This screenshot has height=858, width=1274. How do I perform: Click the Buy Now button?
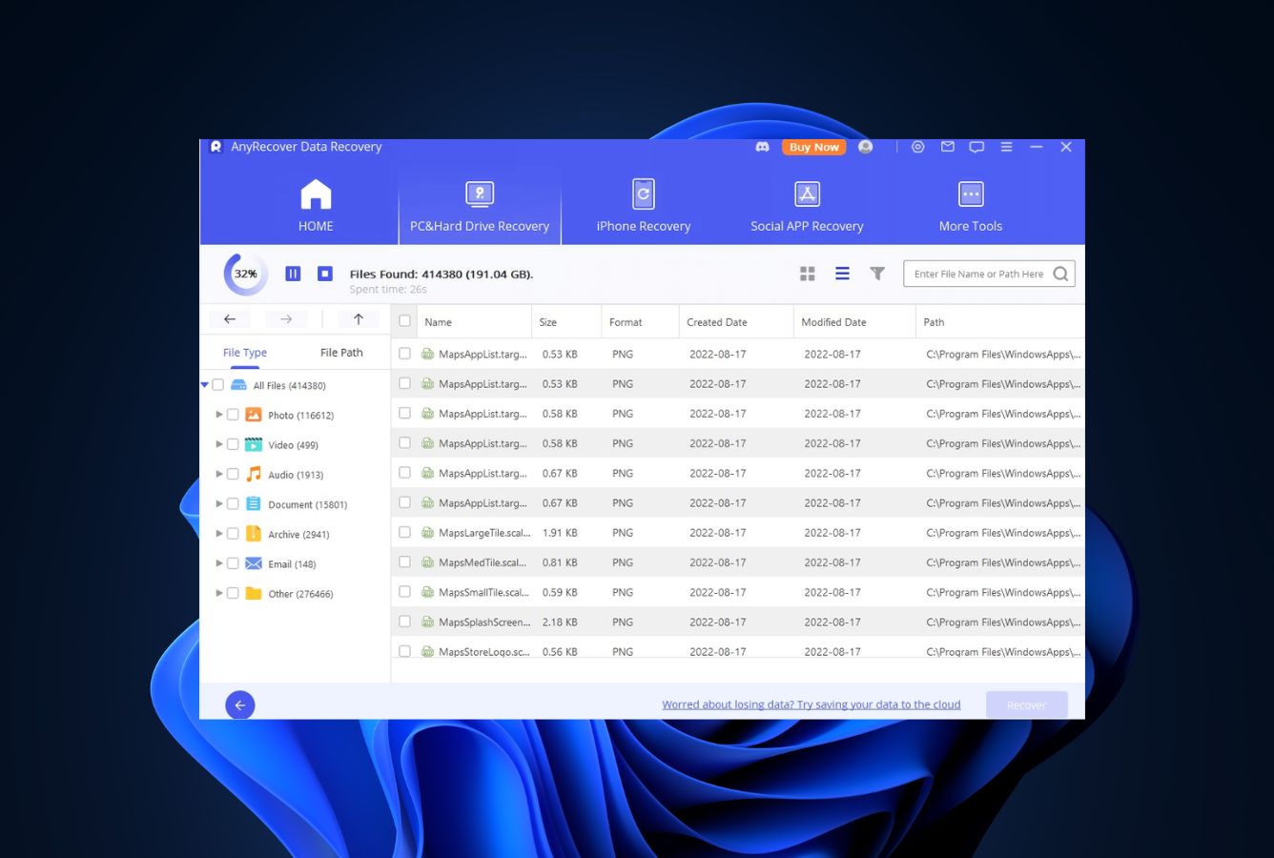[x=814, y=147]
